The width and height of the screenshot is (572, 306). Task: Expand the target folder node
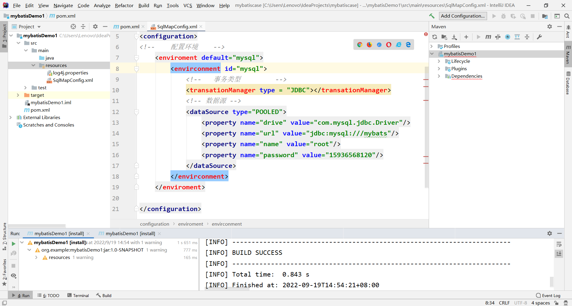[18, 95]
